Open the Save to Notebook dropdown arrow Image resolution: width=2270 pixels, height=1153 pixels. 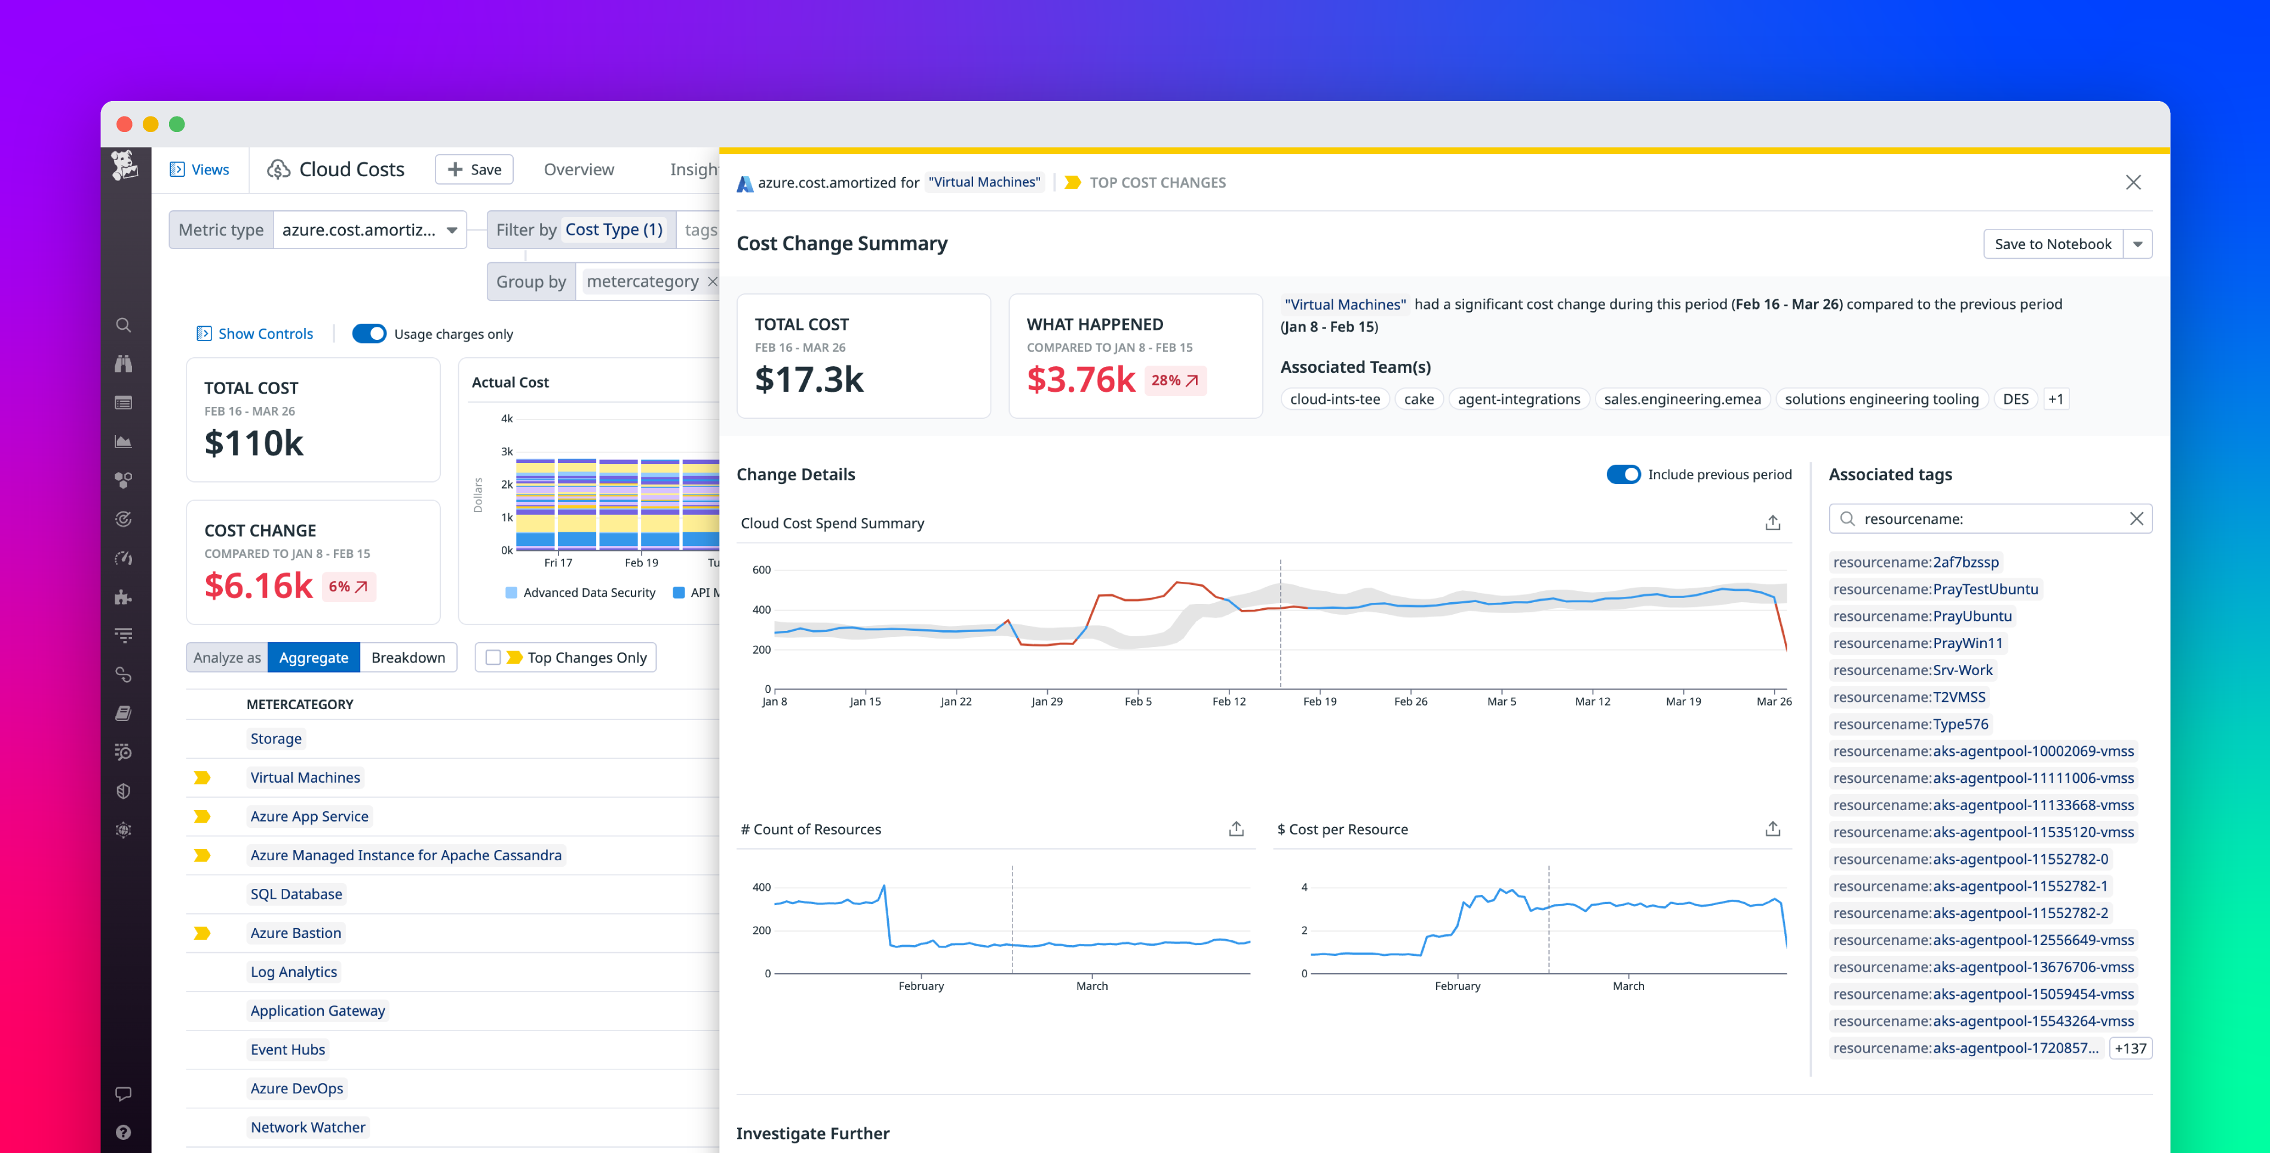pyautogui.click(x=2139, y=244)
